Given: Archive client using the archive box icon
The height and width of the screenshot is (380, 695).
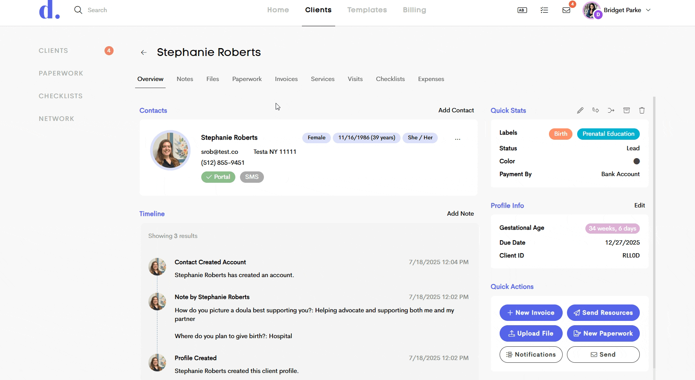Looking at the screenshot, I should point(626,110).
